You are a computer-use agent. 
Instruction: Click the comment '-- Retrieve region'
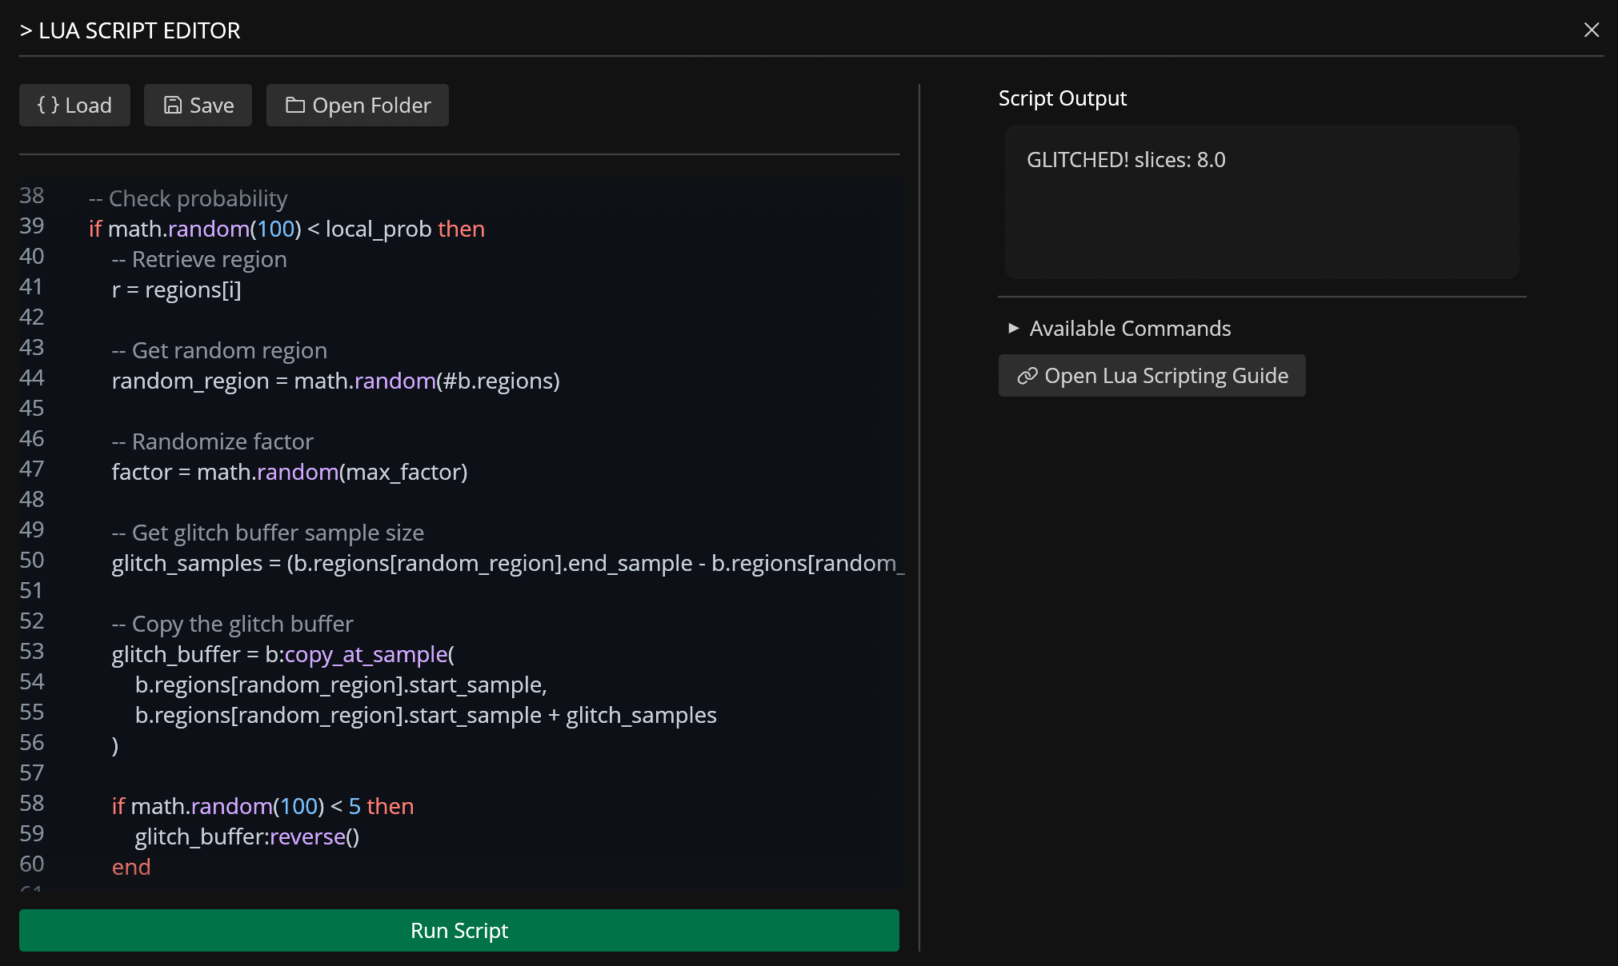(199, 259)
